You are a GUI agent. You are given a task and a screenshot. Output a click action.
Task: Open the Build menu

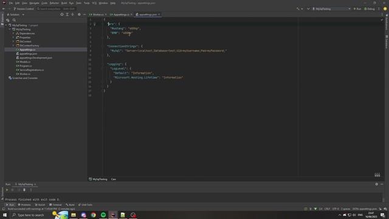64,3
